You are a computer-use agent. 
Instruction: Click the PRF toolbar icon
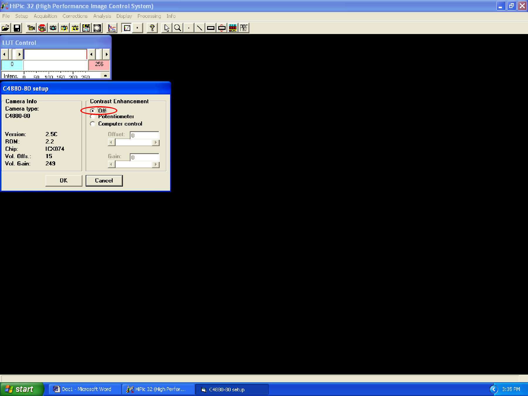click(244, 28)
